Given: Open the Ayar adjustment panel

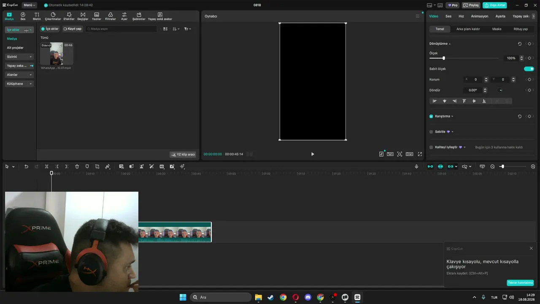Looking at the screenshot, I should tap(124, 16).
